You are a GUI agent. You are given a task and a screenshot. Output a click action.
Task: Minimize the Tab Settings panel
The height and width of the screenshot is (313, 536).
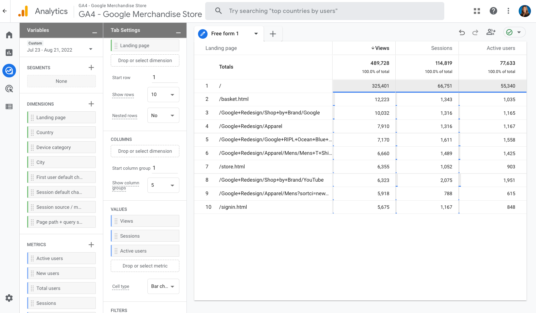(178, 32)
